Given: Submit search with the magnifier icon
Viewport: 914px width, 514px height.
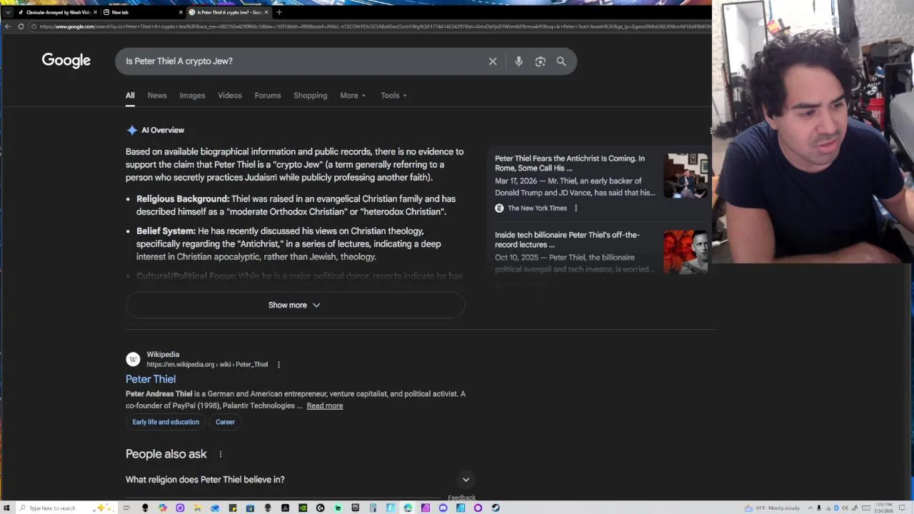Looking at the screenshot, I should [561, 61].
